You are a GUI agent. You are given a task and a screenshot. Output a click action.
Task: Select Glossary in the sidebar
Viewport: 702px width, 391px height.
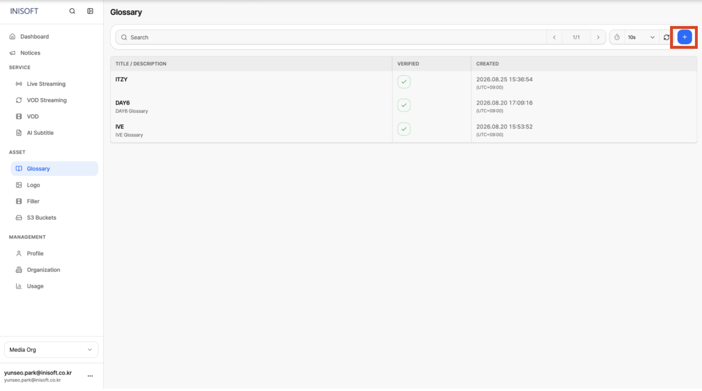pos(54,169)
